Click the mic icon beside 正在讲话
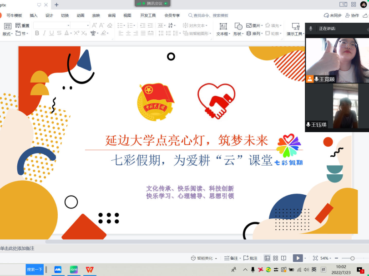 tap(311, 29)
